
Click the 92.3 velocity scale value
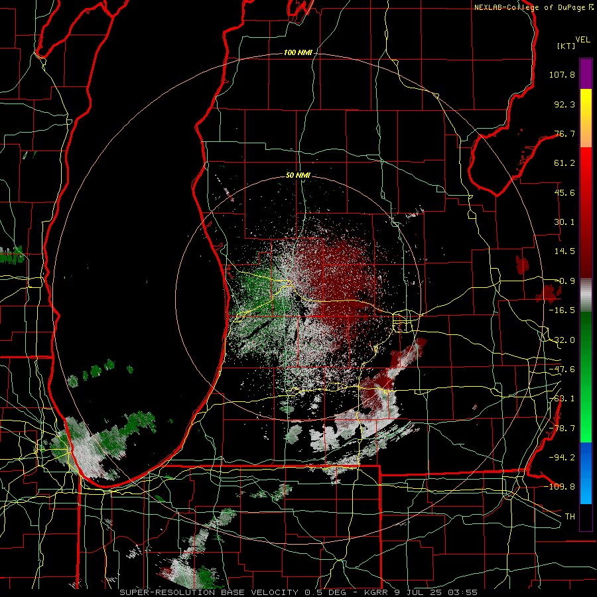tap(564, 104)
